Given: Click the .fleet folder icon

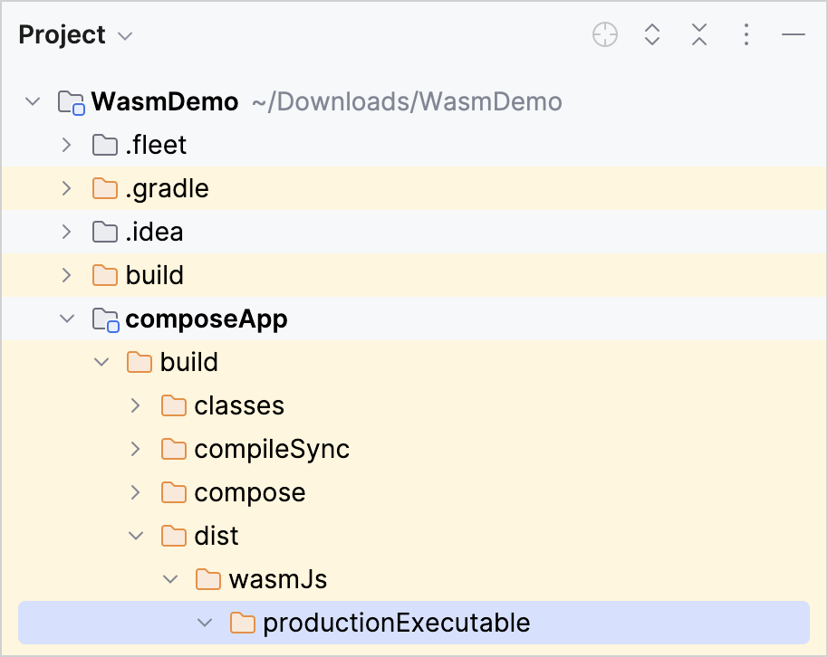Looking at the screenshot, I should click(x=105, y=145).
